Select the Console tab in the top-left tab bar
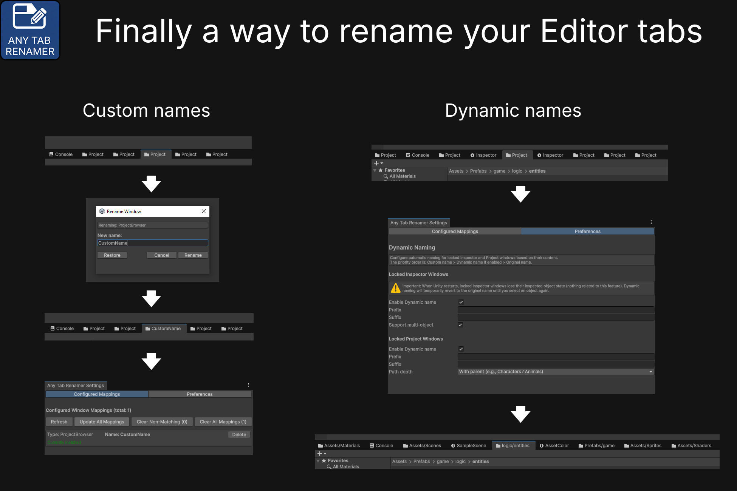 [x=61, y=154]
